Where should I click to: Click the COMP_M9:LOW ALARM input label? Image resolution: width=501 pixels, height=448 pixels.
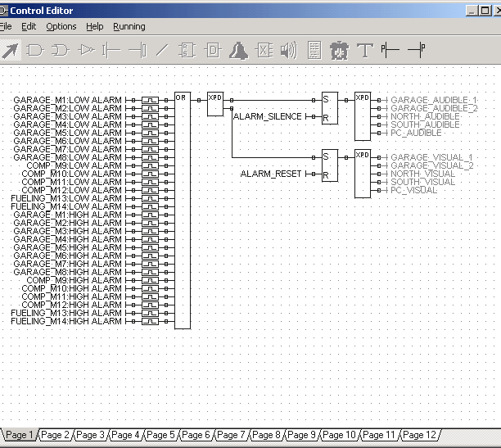[74, 165]
